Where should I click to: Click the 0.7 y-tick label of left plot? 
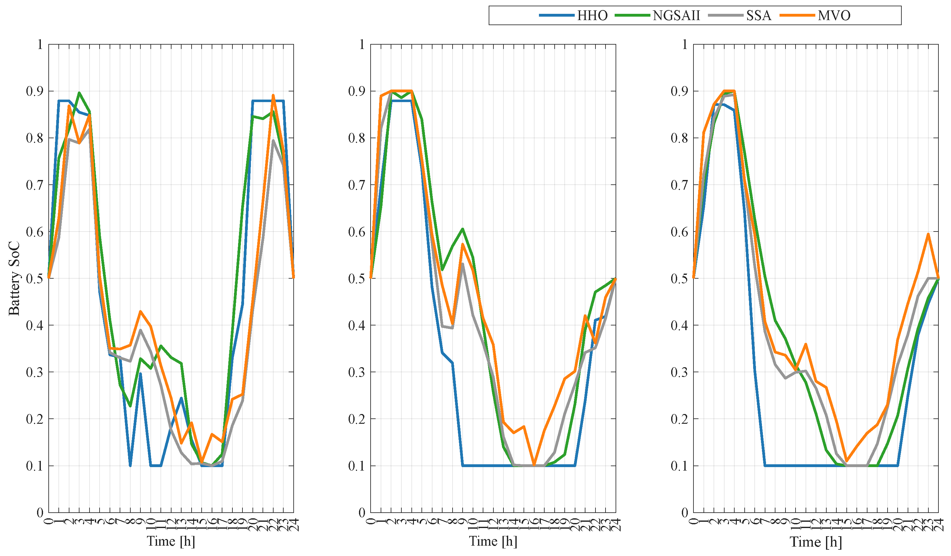(x=34, y=185)
